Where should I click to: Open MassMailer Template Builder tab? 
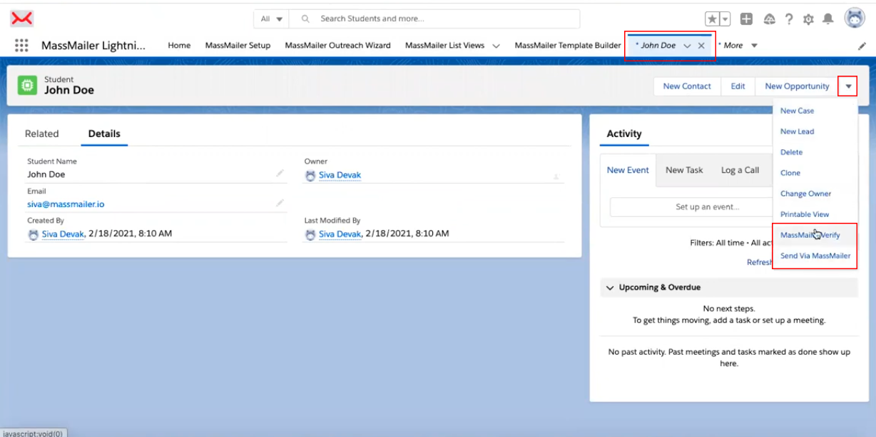(x=568, y=45)
